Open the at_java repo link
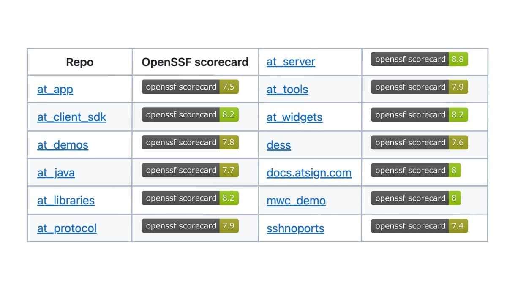 pos(56,173)
